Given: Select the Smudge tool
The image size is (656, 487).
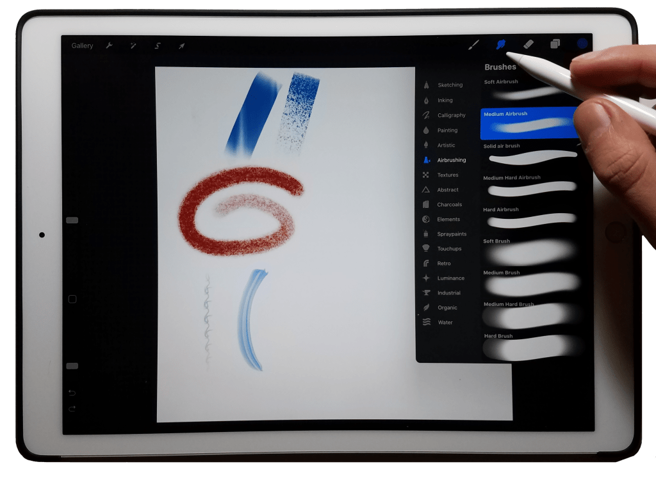Looking at the screenshot, I should (500, 44).
